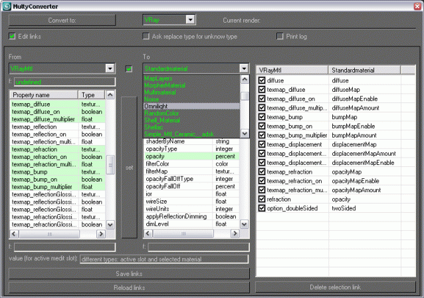Uncheck the texmap_diffuse_on link checkbox
Image resolution: width=424 pixels, height=298 pixels.
tap(261, 98)
